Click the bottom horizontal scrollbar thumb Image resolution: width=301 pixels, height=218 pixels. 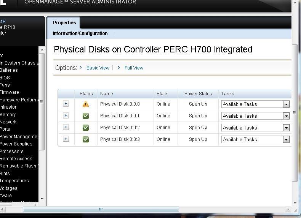(x=101, y=209)
